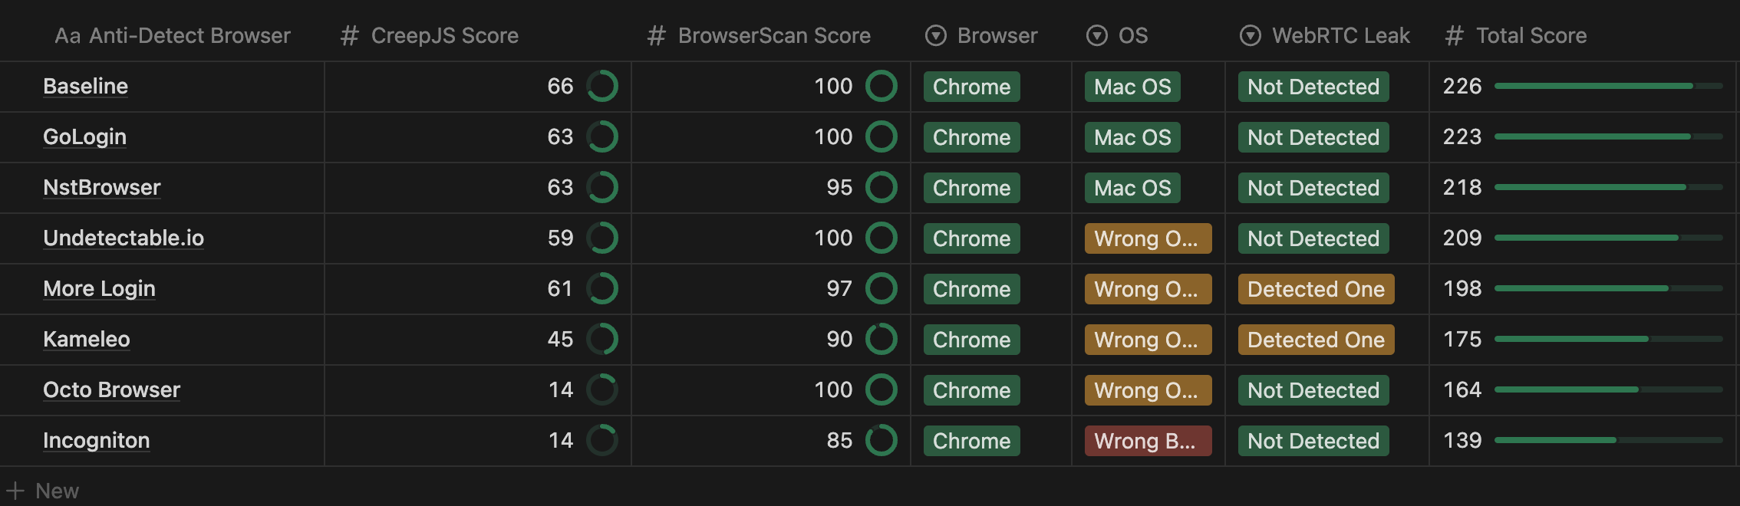
Task: Select CreepJS score 59 in Undetectable.io row
Action: pyautogui.click(x=560, y=238)
